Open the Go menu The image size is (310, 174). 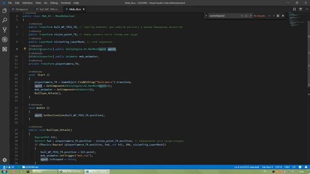tap(46, 3)
